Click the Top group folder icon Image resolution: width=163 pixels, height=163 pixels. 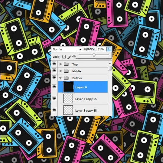(x=66, y=64)
